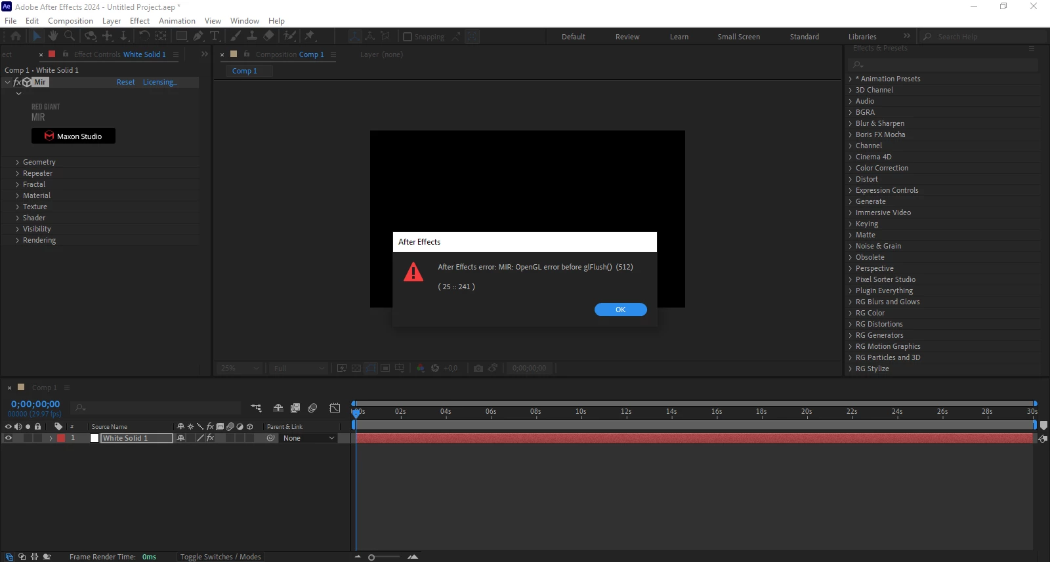This screenshot has height=562, width=1050.
Task: Switch to Learn workspace
Action: pyautogui.click(x=679, y=37)
